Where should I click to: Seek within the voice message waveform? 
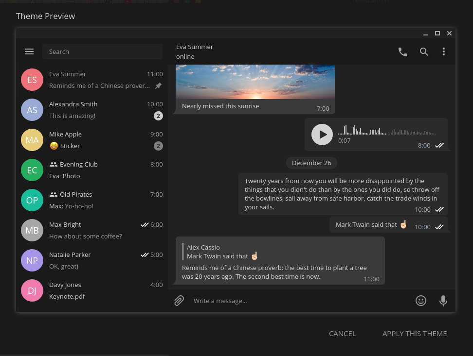(387, 130)
